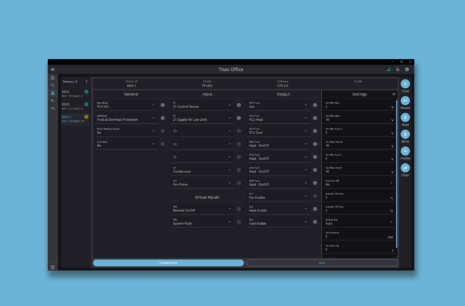This screenshot has height=306, width=465.
Task: Edit the Fan Start Up seconds field
Action: 359,248
